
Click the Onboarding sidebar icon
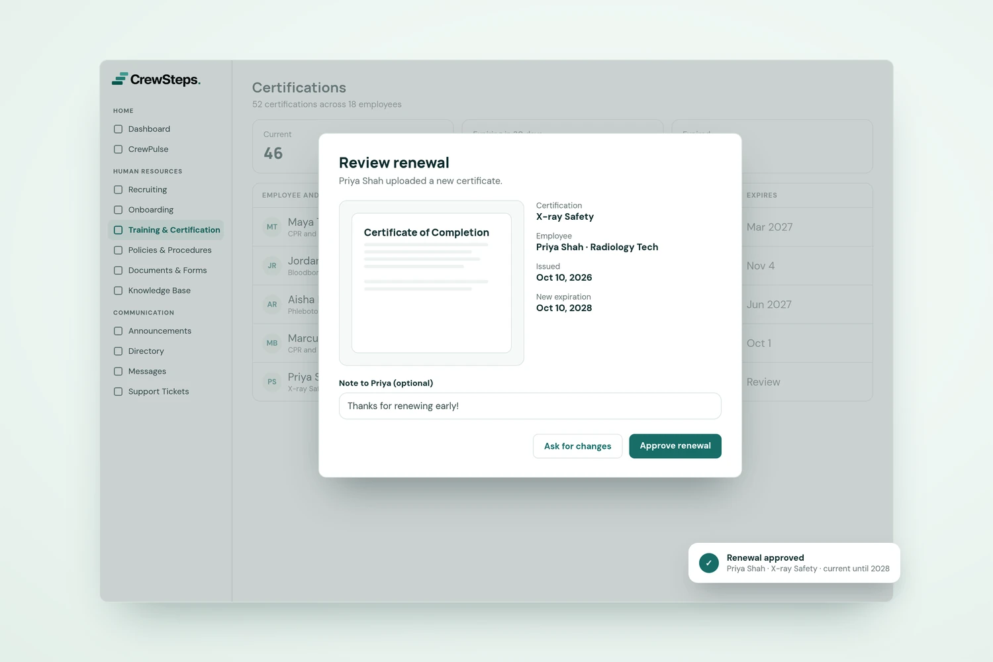point(118,210)
